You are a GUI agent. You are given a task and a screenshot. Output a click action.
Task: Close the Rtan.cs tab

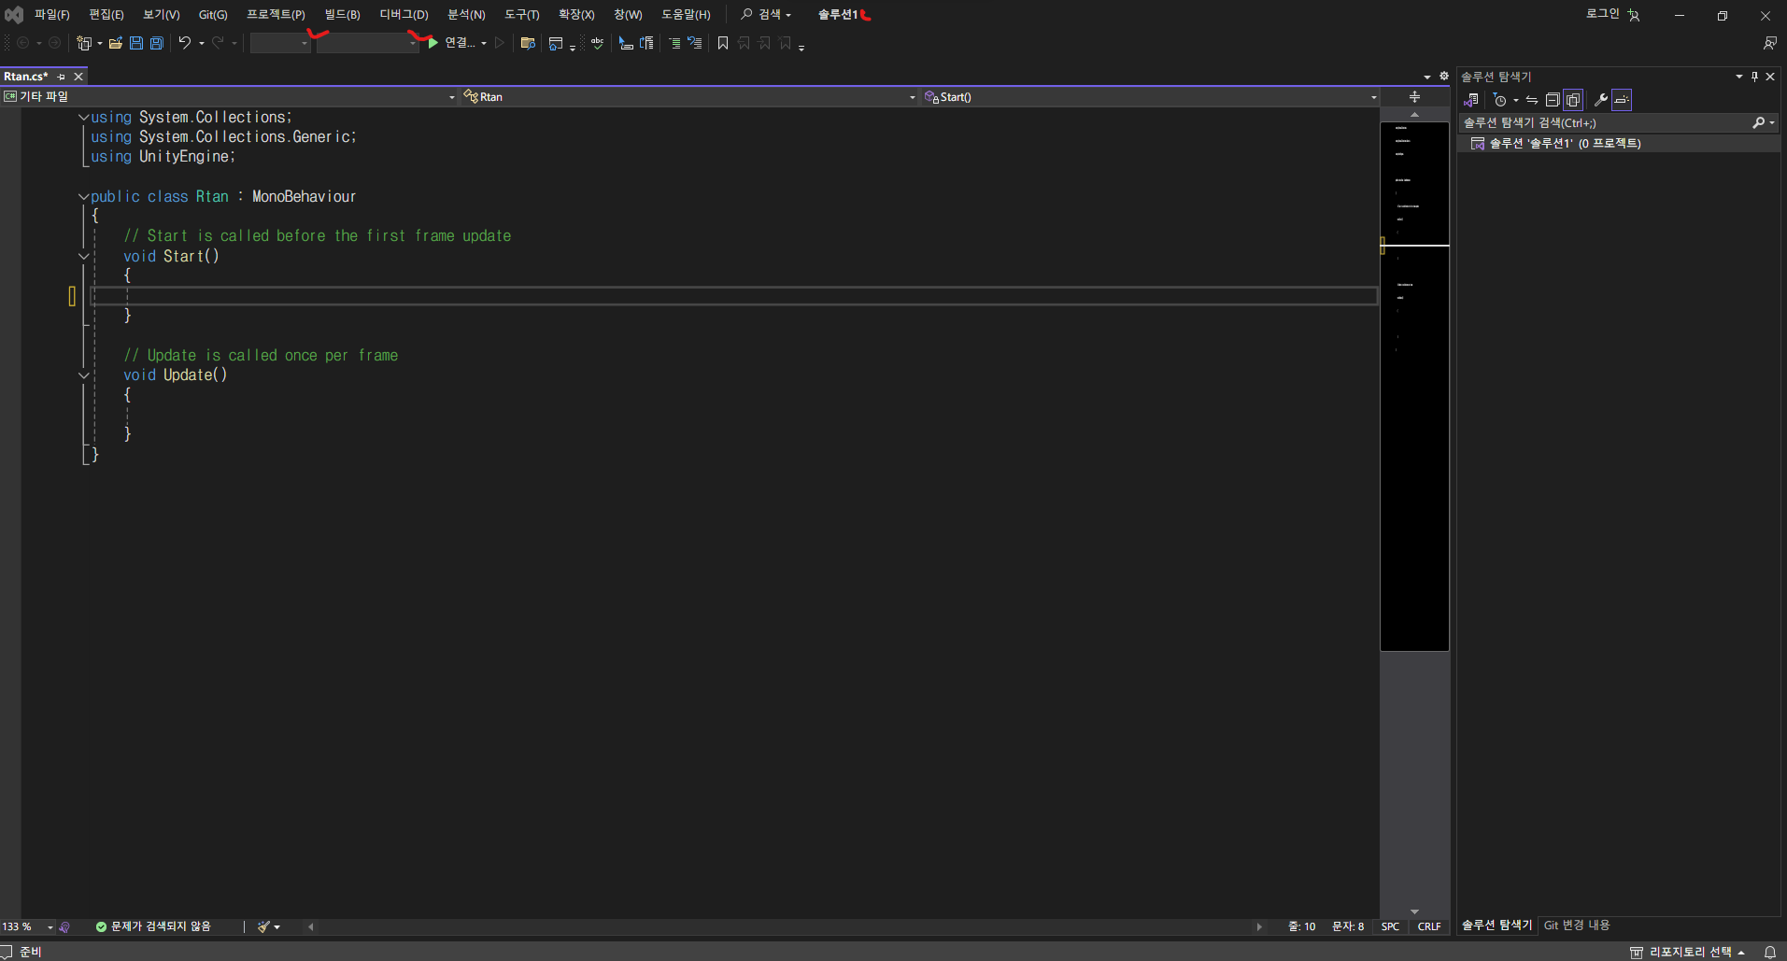point(78,77)
